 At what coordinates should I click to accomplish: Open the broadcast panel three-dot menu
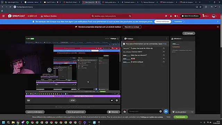pos(118,39)
